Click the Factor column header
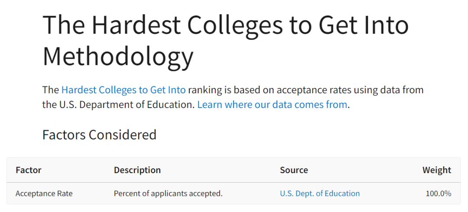The height and width of the screenshot is (212, 468). tap(29, 170)
